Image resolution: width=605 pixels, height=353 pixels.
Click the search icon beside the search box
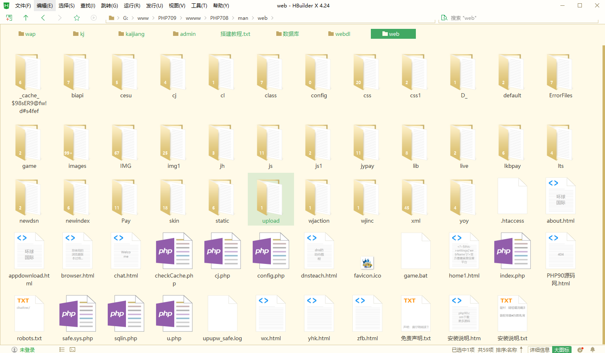coord(444,18)
